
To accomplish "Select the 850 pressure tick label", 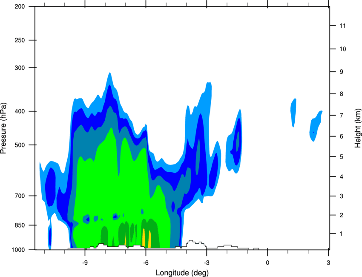I will [x=20, y=225].
